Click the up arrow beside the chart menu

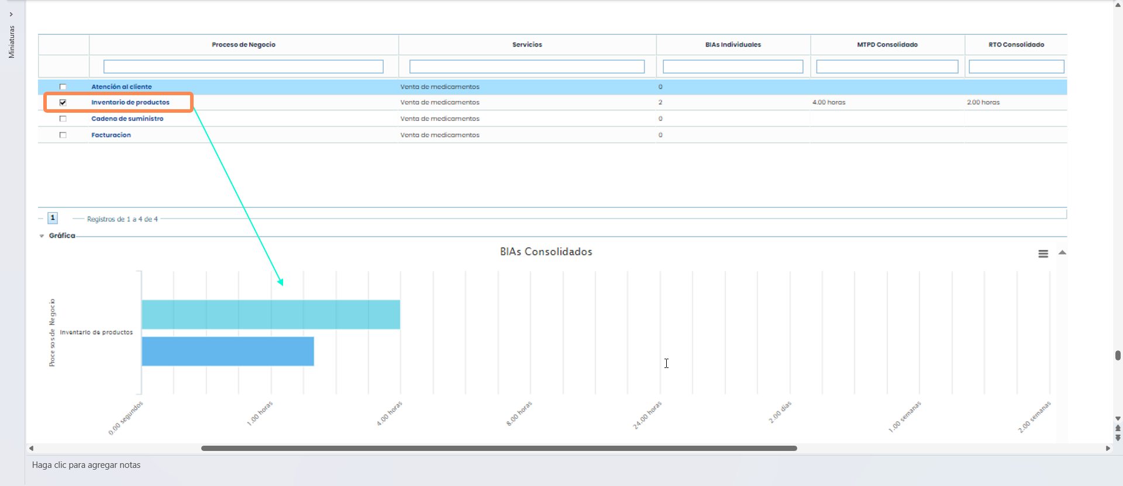(x=1062, y=252)
